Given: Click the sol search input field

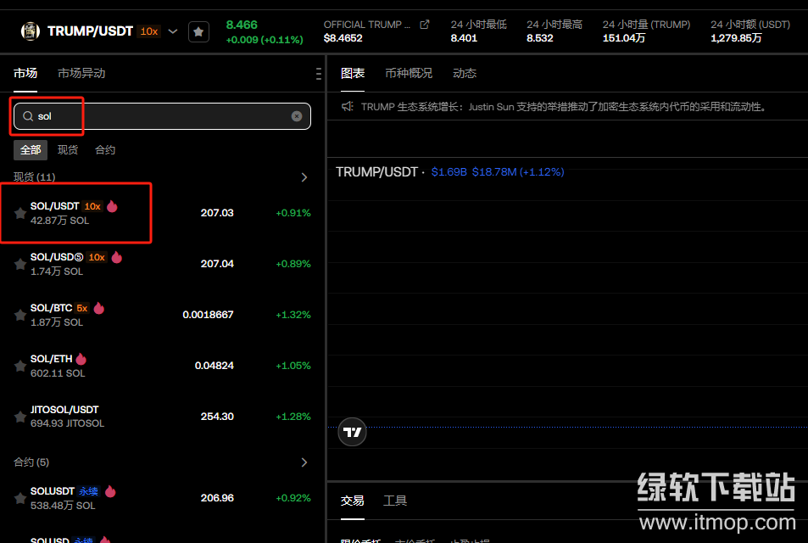Looking at the screenshot, I should coord(161,116).
